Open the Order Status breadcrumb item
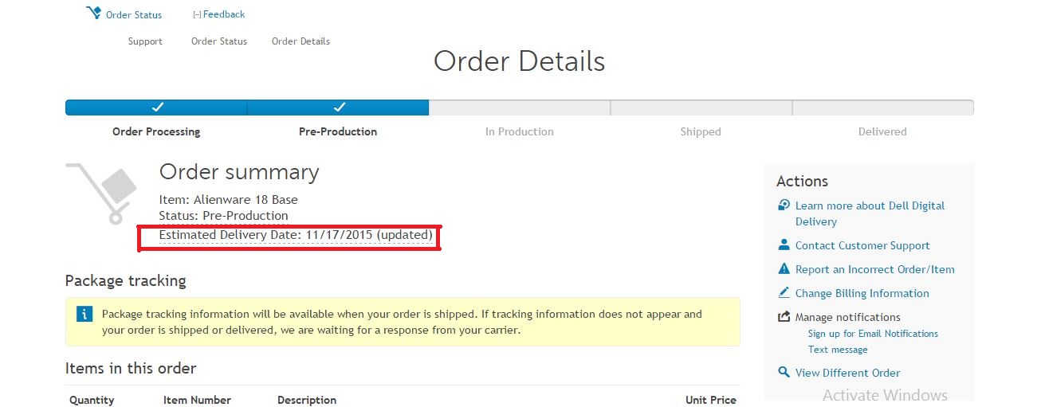This screenshot has width=1037, height=407. pos(219,41)
